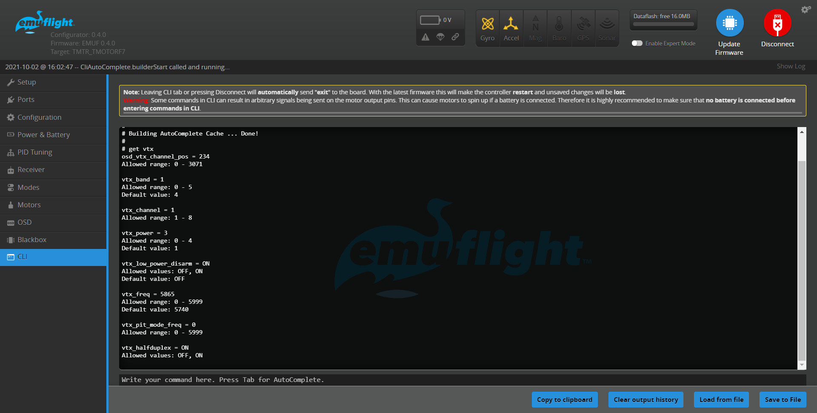This screenshot has width=817, height=413.
Task: Click 'vtx_pit_mode_freq = 0' line
Action: tap(159, 325)
